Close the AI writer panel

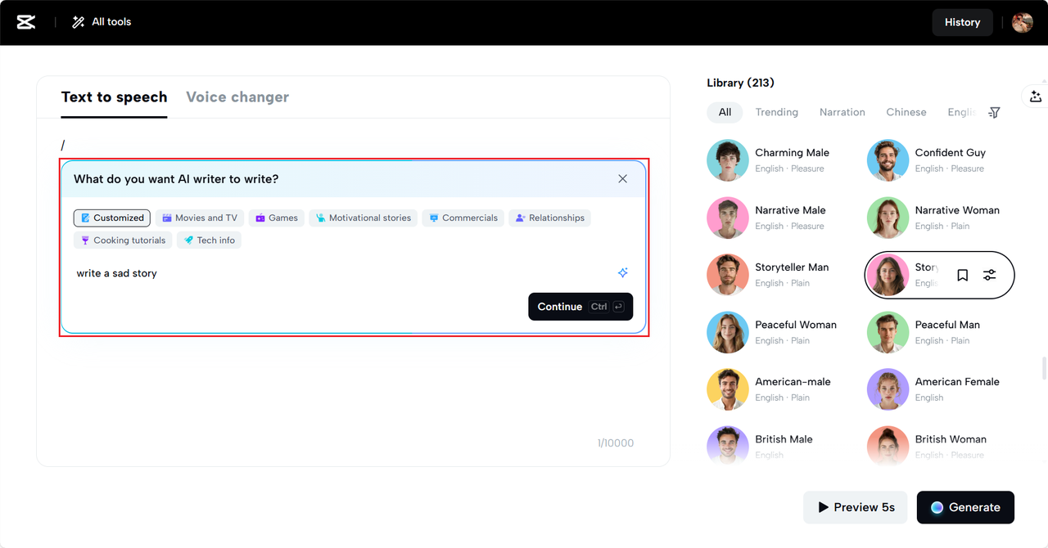pos(622,178)
